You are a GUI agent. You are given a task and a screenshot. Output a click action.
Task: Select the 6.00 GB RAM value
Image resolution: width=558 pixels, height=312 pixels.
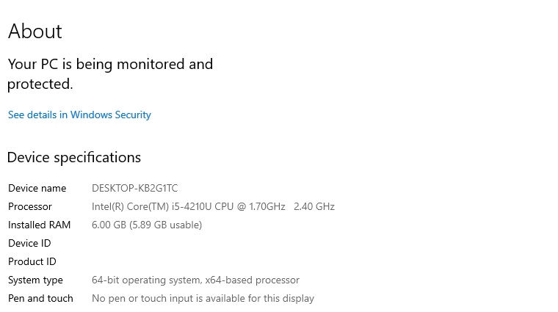pyautogui.click(x=109, y=225)
